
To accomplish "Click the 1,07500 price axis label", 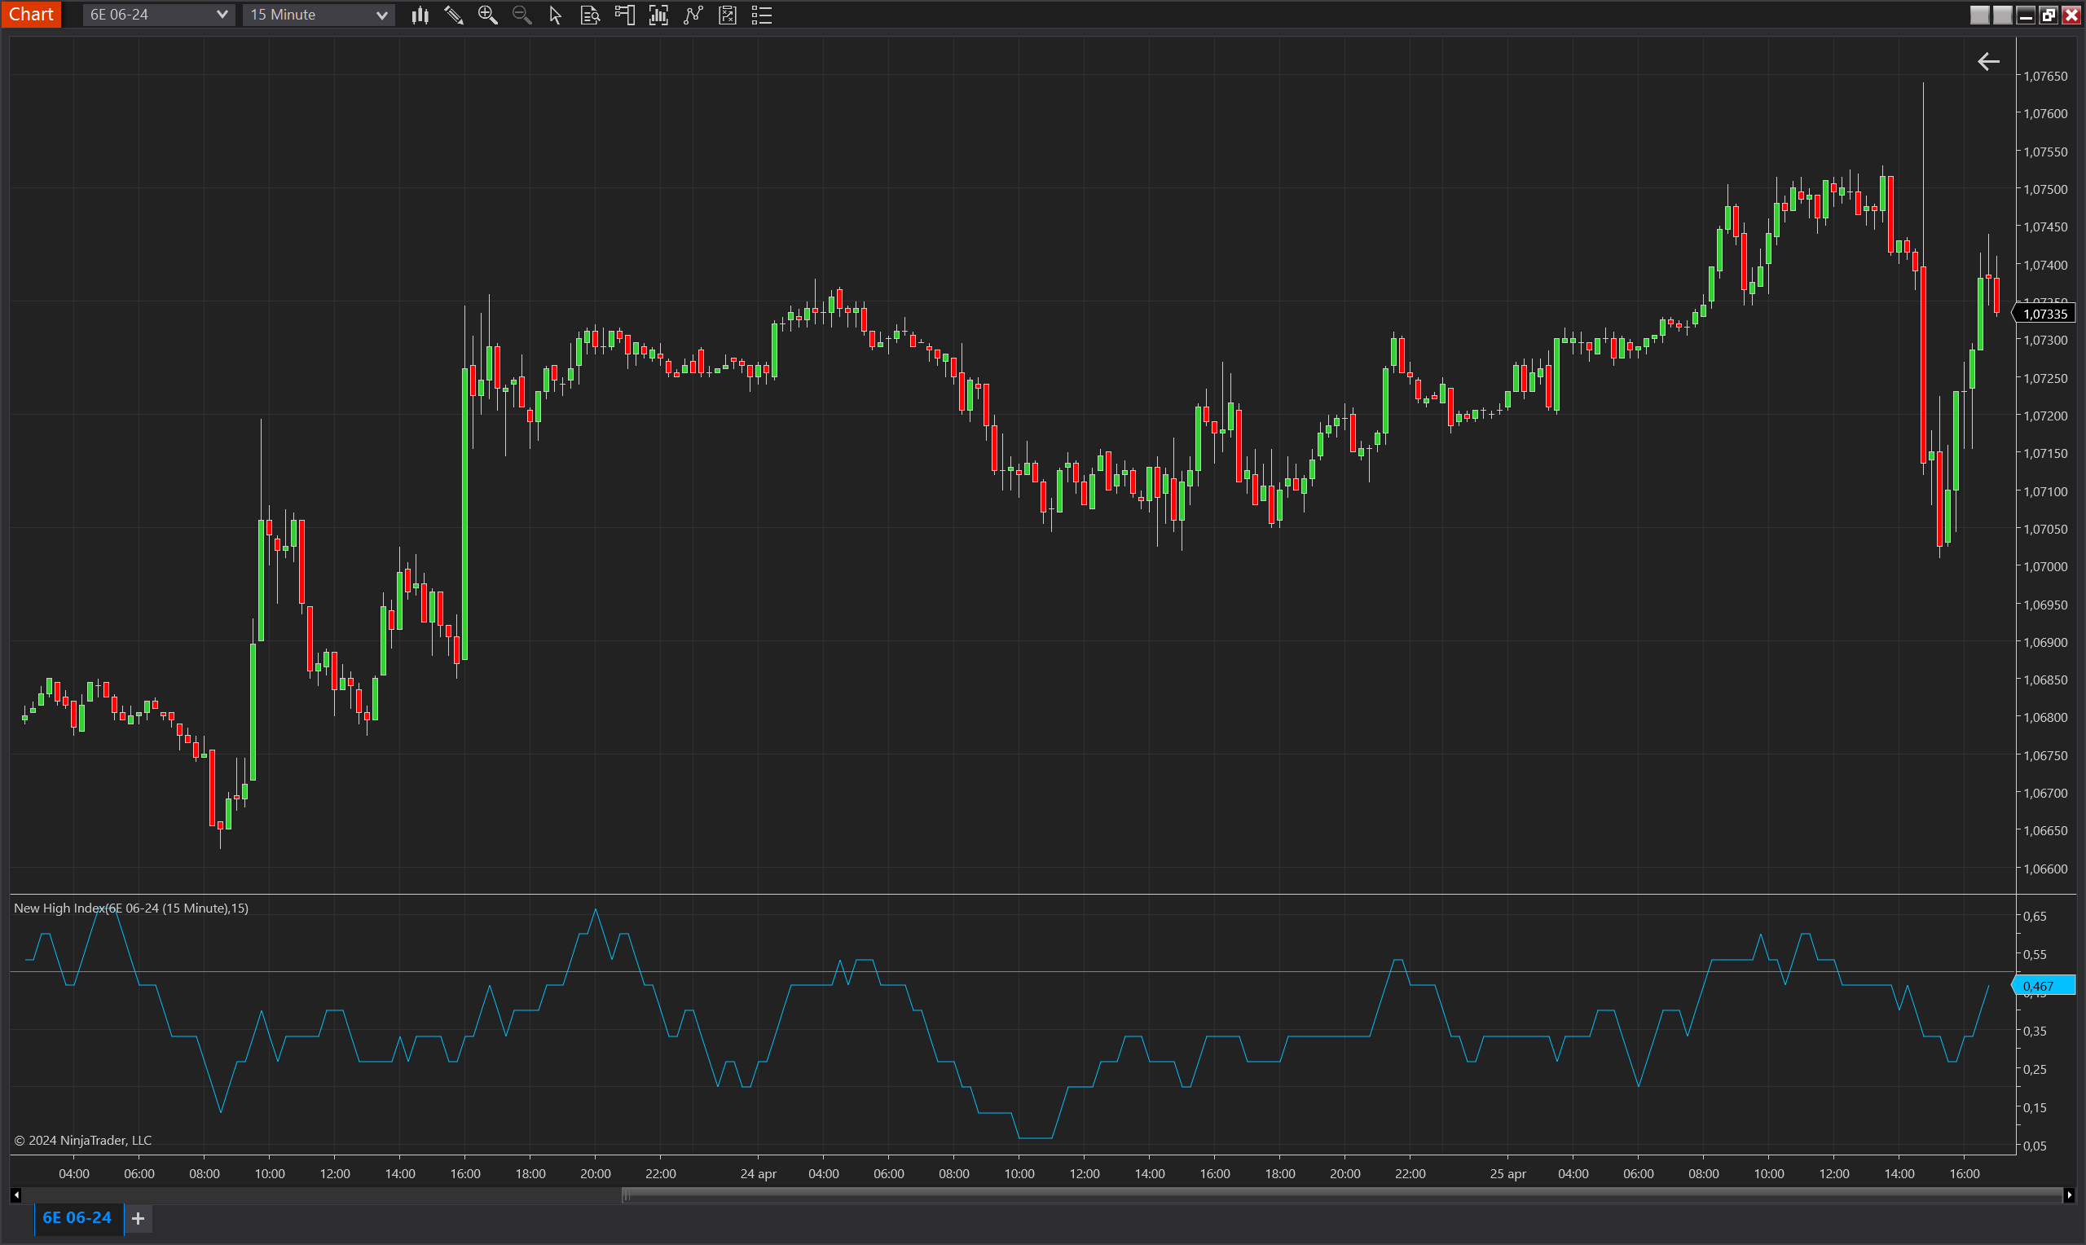I will pos(2046,190).
